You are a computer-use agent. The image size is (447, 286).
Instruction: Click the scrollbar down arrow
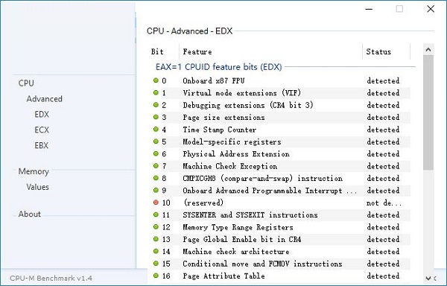coord(428,278)
